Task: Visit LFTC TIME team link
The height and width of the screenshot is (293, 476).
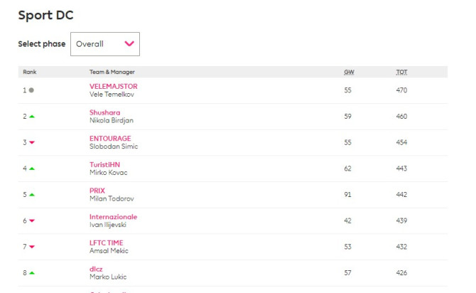Action: coord(106,243)
